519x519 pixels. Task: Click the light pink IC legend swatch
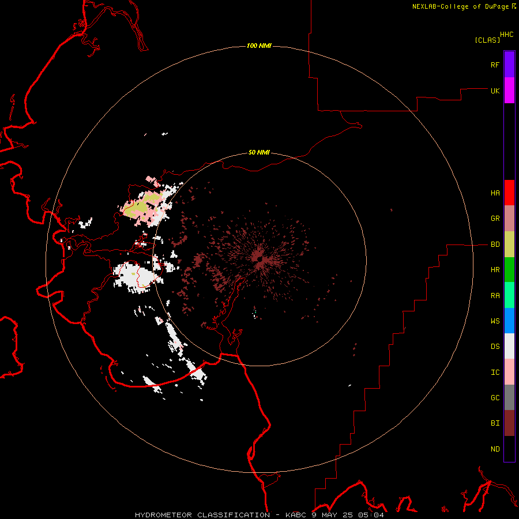509,372
